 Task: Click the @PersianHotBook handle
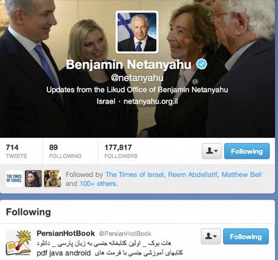(125, 234)
